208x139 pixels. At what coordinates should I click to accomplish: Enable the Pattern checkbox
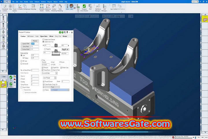[x=44, y=90]
